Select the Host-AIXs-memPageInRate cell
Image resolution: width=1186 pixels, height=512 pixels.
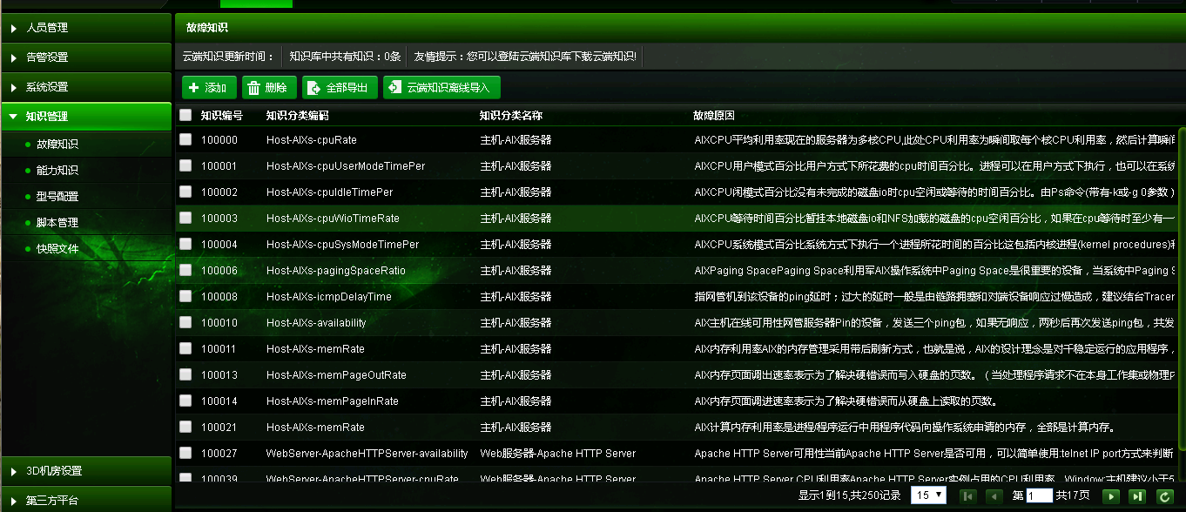coord(333,401)
